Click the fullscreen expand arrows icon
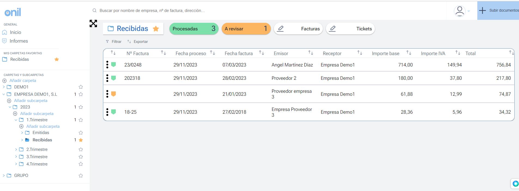The width and height of the screenshot is (519, 191). (93, 24)
